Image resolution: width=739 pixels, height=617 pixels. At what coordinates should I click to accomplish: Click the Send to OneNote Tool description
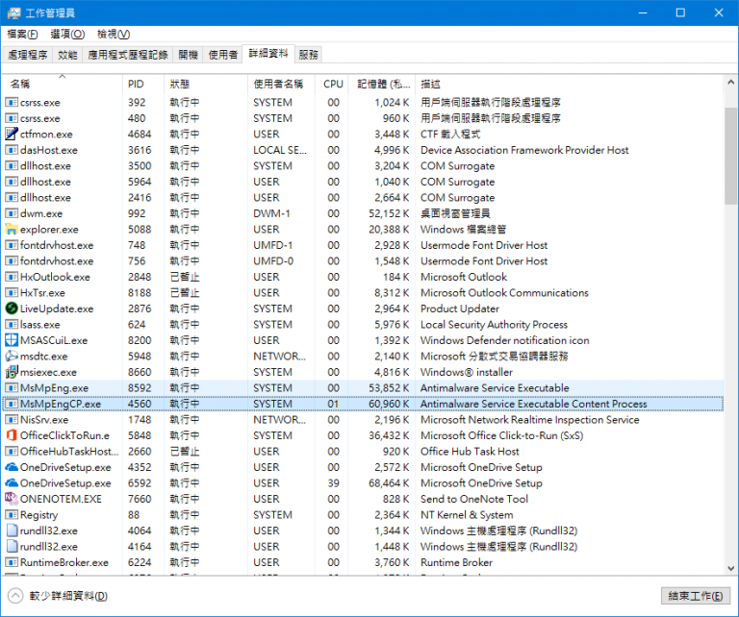[474, 499]
